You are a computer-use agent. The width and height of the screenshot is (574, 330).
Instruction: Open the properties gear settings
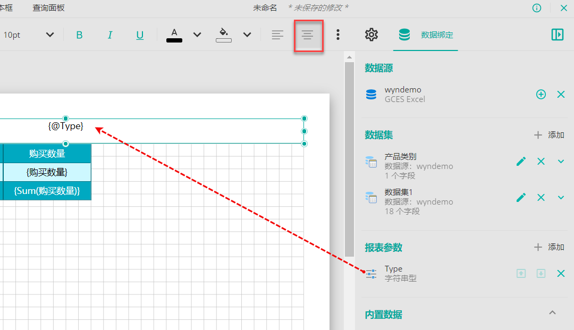tap(371, 35)
